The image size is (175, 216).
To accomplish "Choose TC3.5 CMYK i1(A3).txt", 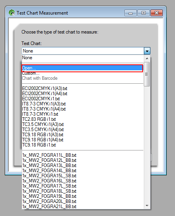I will click(83, 124).
